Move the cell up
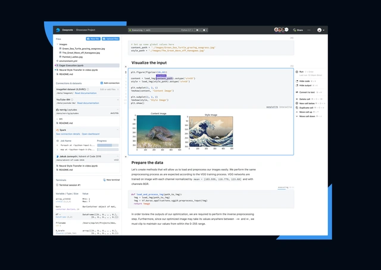Screen dimensions: 381x270 point(306,112)
